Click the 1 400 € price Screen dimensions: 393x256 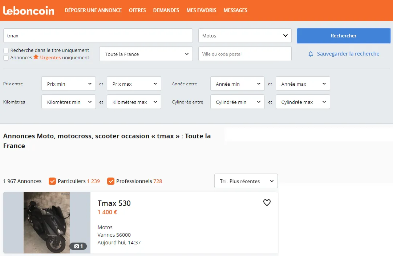[107, 212]
